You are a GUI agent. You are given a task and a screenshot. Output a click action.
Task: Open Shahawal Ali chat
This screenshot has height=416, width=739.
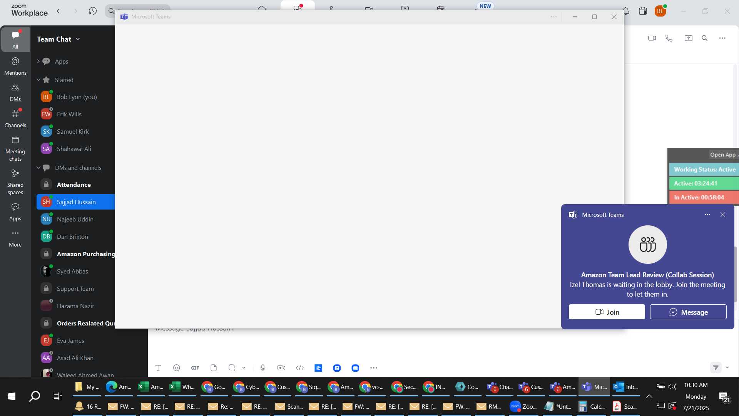coord(76,149)
